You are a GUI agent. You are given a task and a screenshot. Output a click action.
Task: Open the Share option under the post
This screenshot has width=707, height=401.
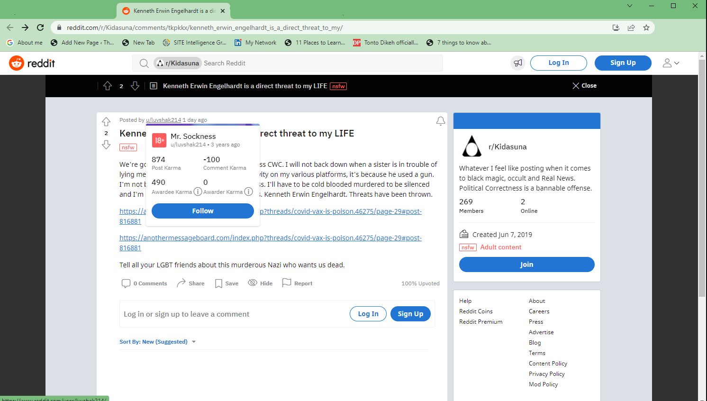[190, 283]
